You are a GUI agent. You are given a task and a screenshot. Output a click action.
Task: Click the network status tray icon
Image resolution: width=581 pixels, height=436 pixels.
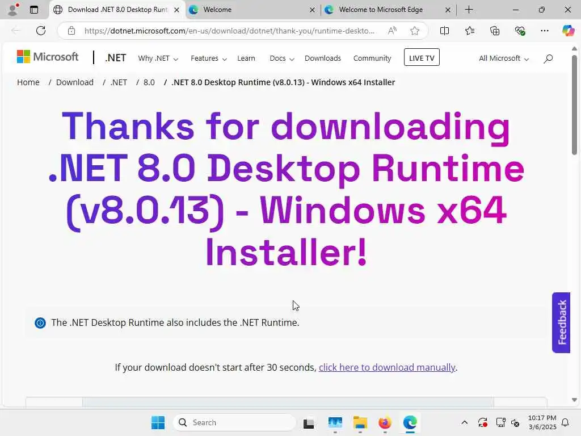(x=500, y=422)
